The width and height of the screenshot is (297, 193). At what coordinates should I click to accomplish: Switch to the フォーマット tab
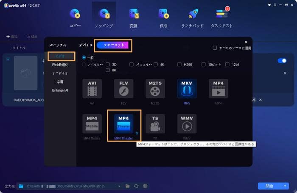pyautogui.click(x=114, y=45)
